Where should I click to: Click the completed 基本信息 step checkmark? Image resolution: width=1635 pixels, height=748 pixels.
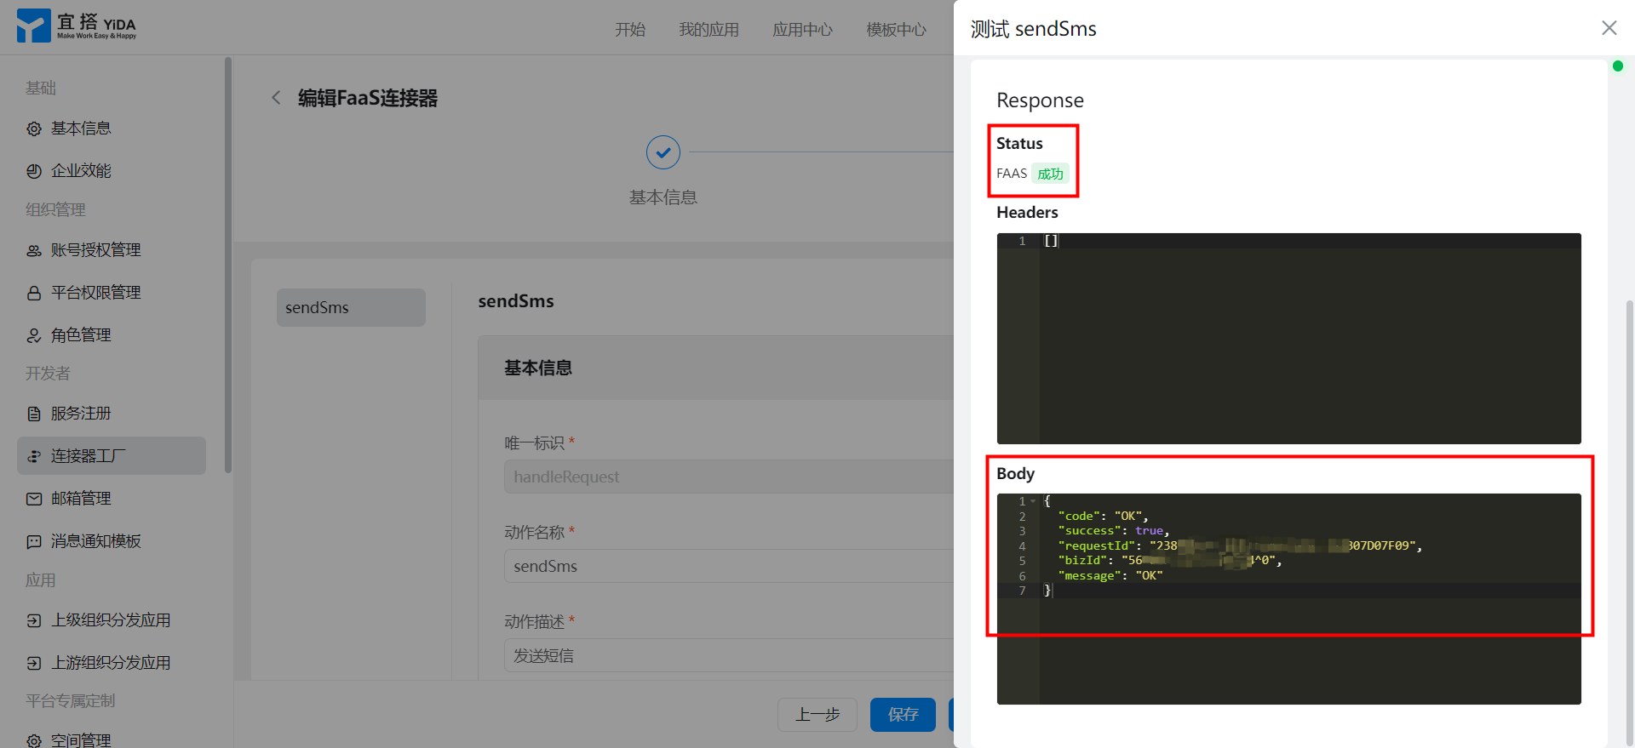[663, 153]
